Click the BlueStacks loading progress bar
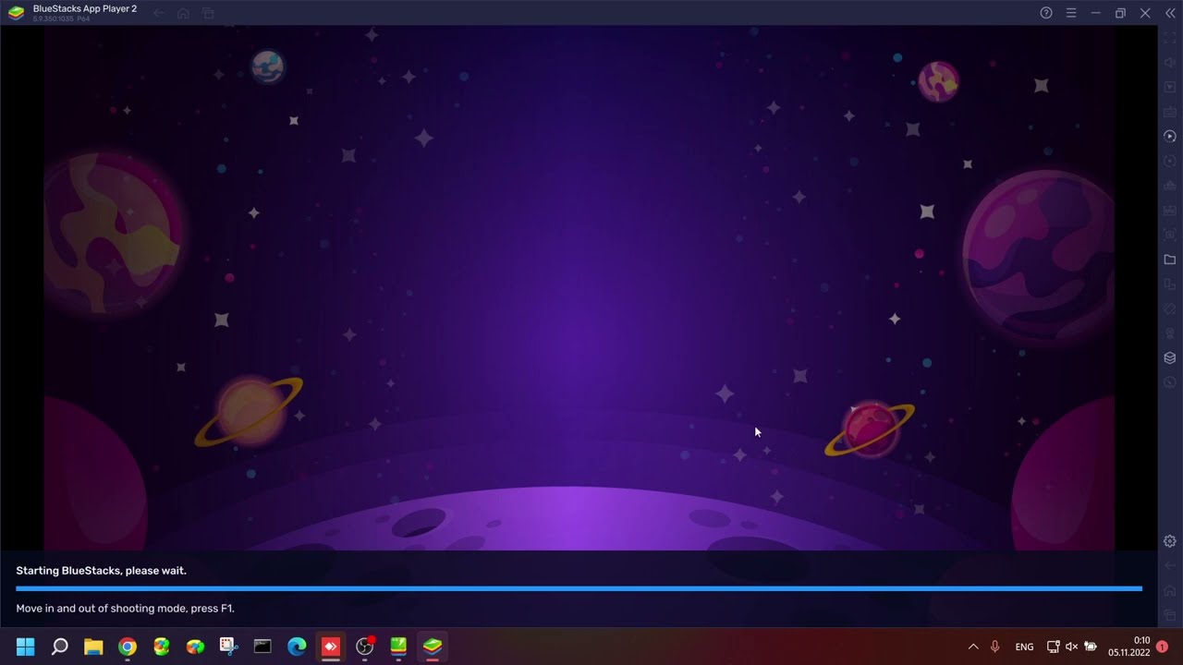The width and height of the screenshot is (1183, 665). pos(579,588)
